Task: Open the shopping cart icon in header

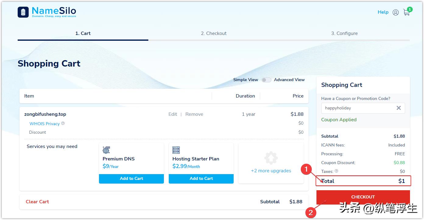Action: (407, 12)
